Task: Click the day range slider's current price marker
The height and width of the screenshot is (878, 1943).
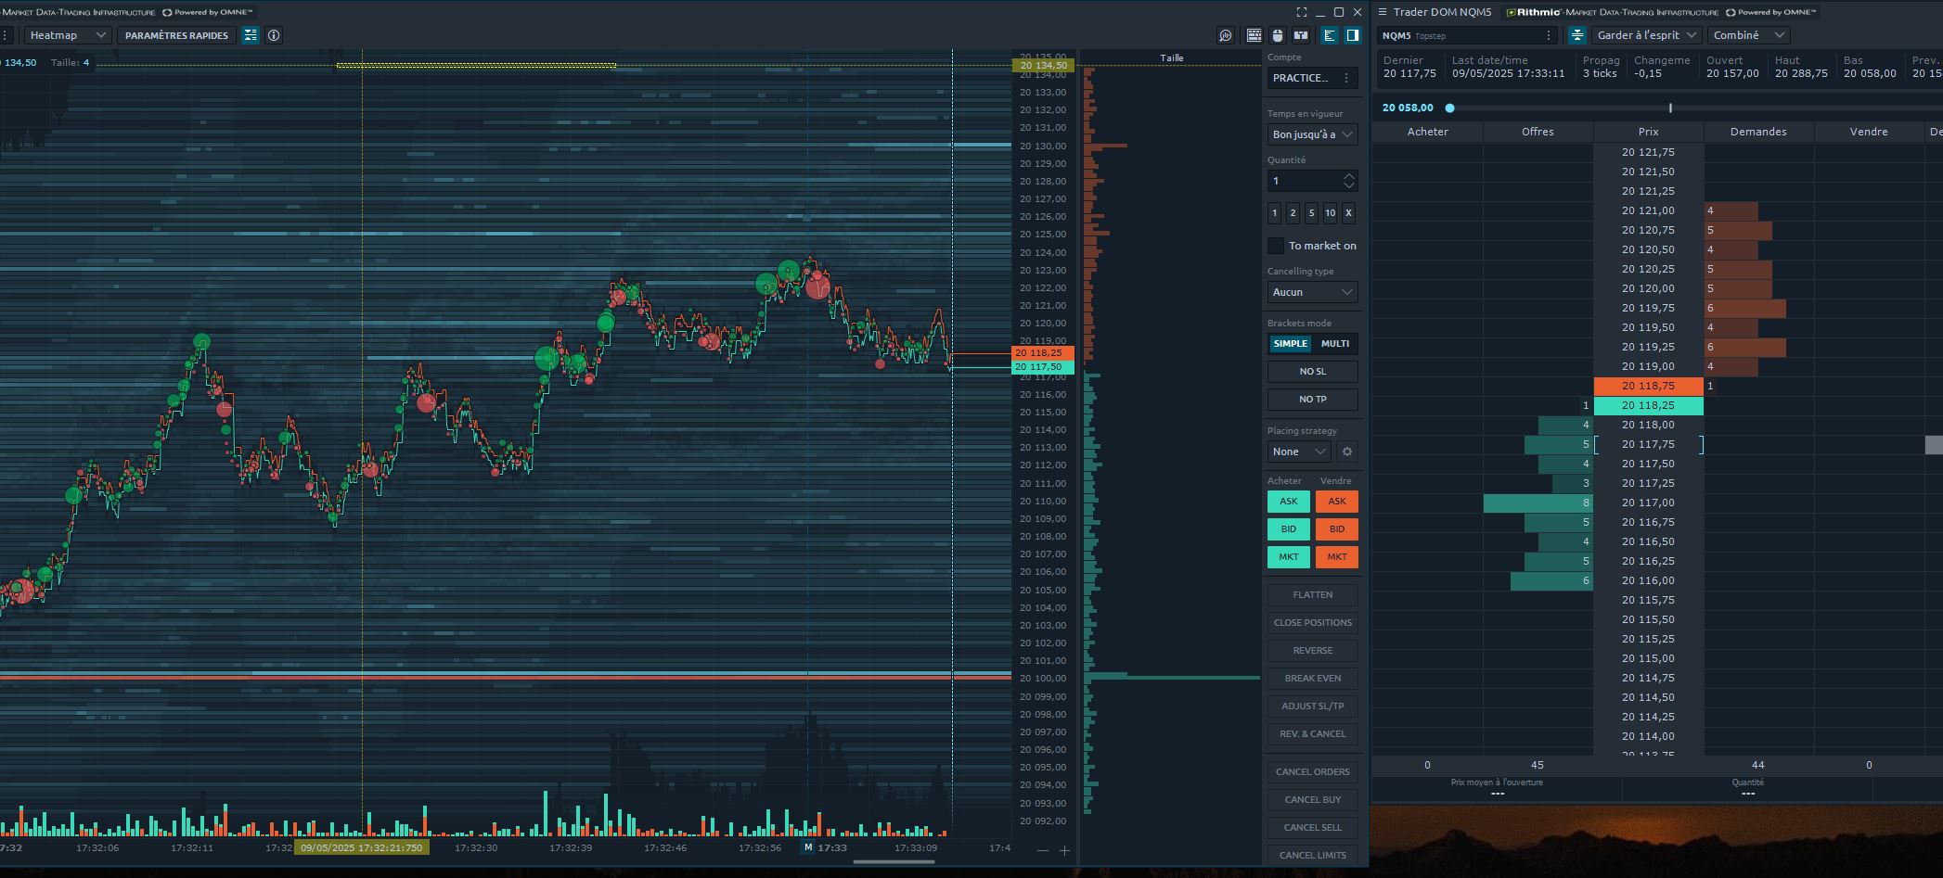Action: click(1670, 108)
